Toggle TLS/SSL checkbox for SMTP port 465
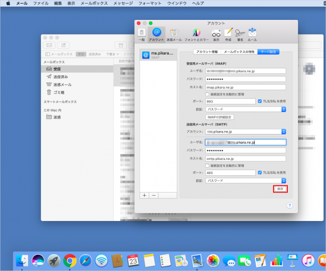This screenshot has height=271, width=326. tap(260, 173)
